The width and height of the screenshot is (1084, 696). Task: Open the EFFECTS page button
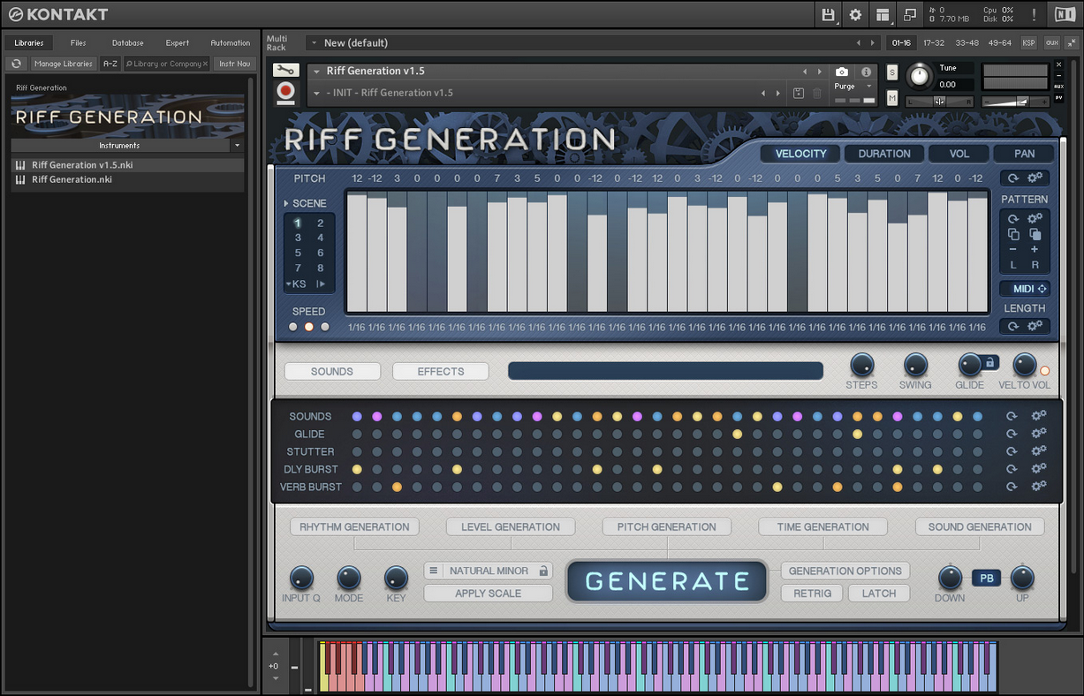(441, 372)
